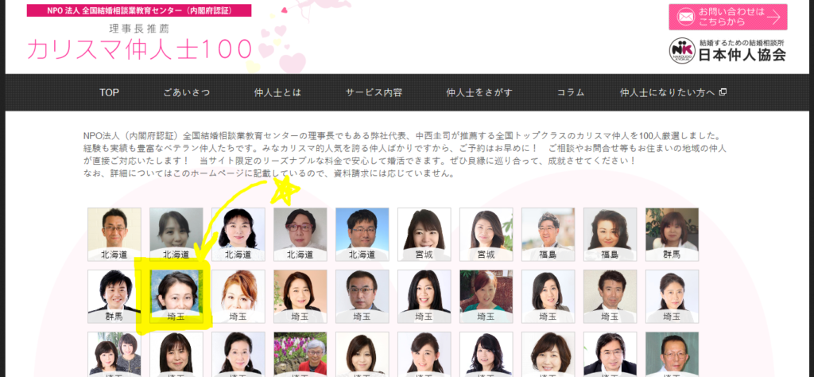This screenshot has height=377, width=814.
Task: Click the round NK emblem icon
Action: [681, 51]
